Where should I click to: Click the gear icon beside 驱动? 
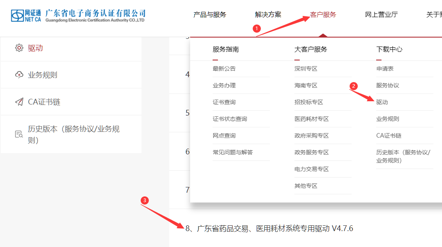click(x=19, y=48)
